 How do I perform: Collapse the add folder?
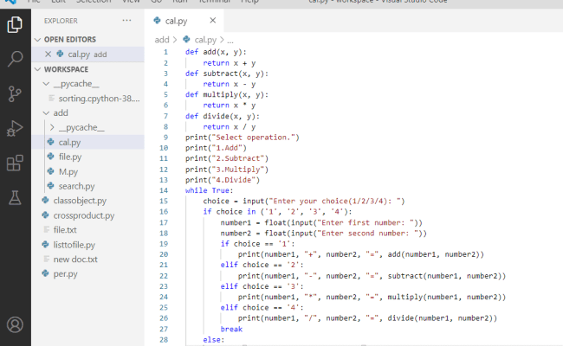pos(46,113)
